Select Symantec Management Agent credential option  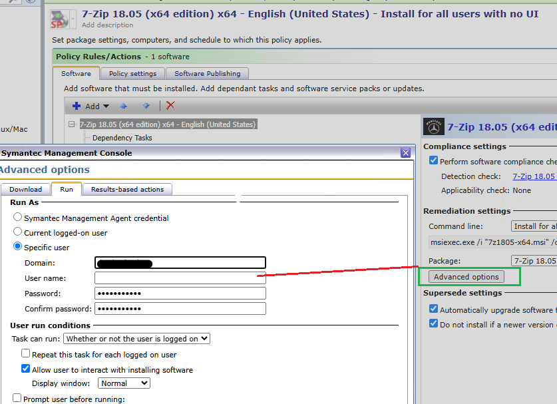coord(18,218)
